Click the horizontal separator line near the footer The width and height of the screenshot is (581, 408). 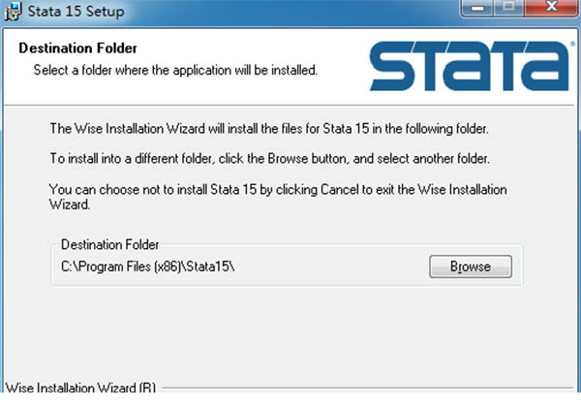click(x=368, y=388)
